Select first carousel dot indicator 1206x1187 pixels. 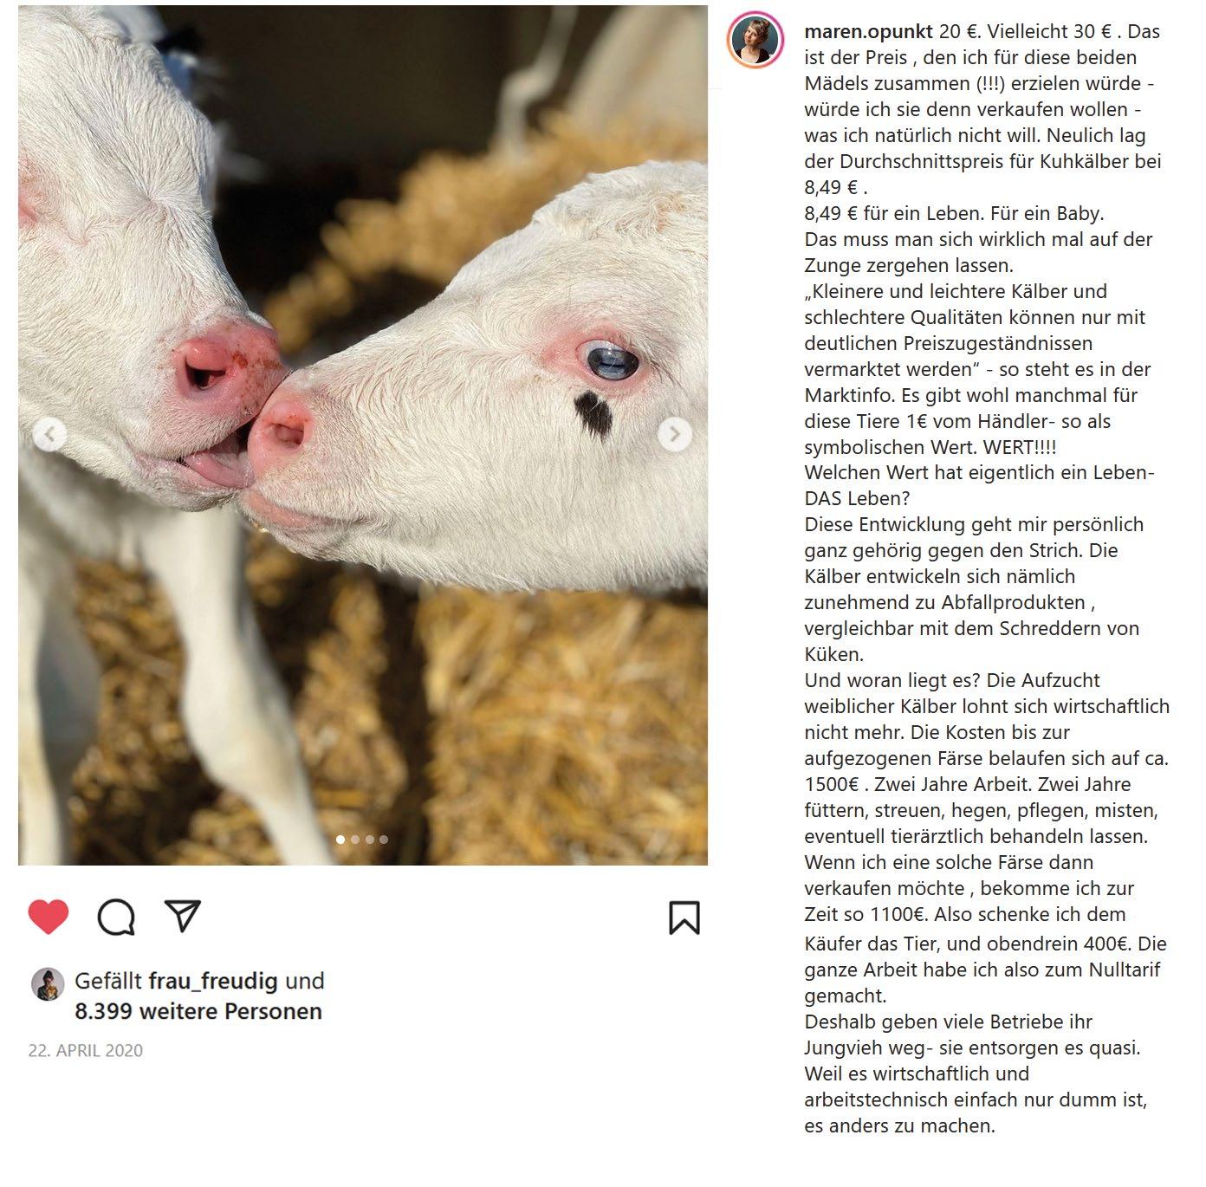[x=340, y=839]
